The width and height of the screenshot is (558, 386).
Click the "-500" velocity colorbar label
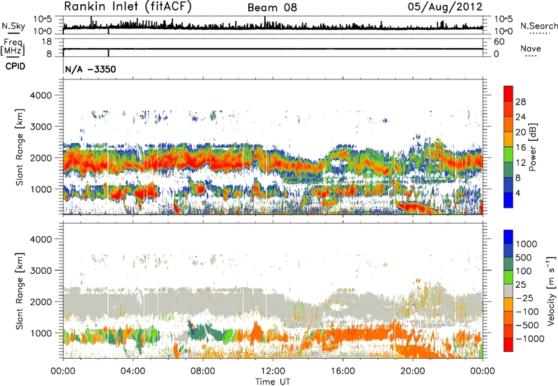(x=527, y=325)
